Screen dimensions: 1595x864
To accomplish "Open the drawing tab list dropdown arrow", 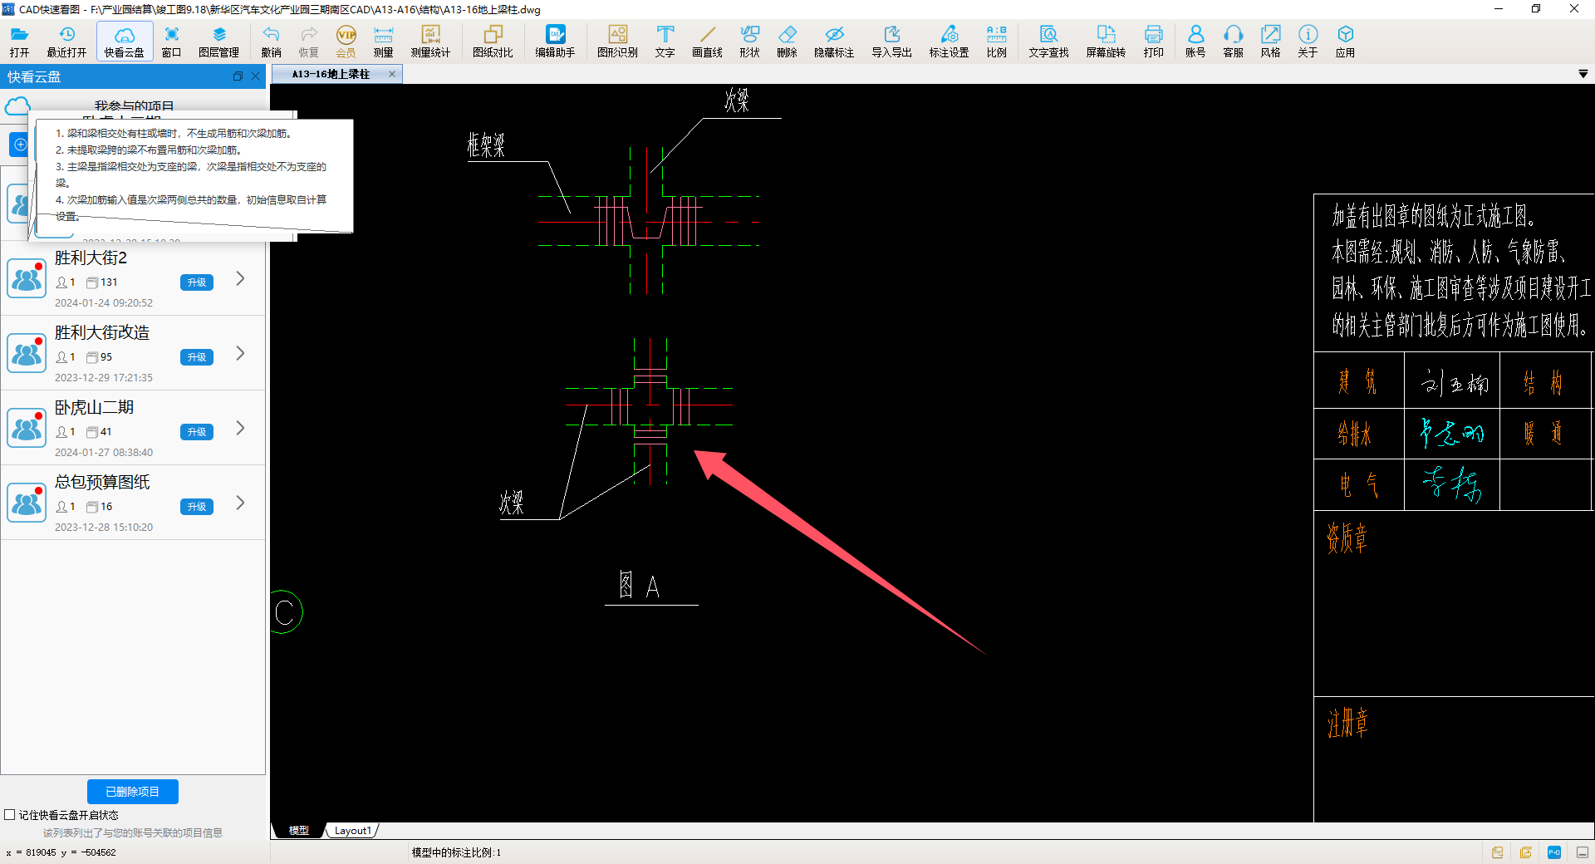I will pyautogui.click(x=1583, y=74).
